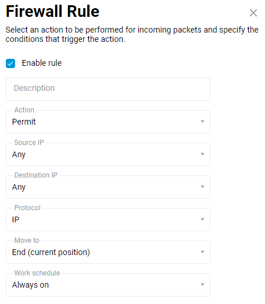265x304 pixels.
Task: Open the Action dropdown showing Permit
Action: coord(108,122)
